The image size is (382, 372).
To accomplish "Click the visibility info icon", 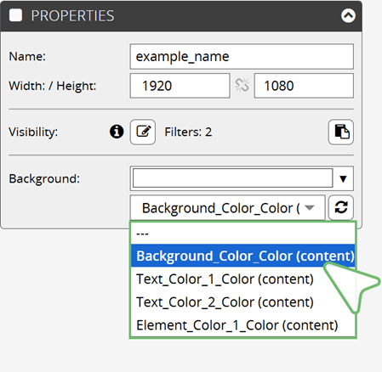I will pyautogui.click(x=117, y=132).
